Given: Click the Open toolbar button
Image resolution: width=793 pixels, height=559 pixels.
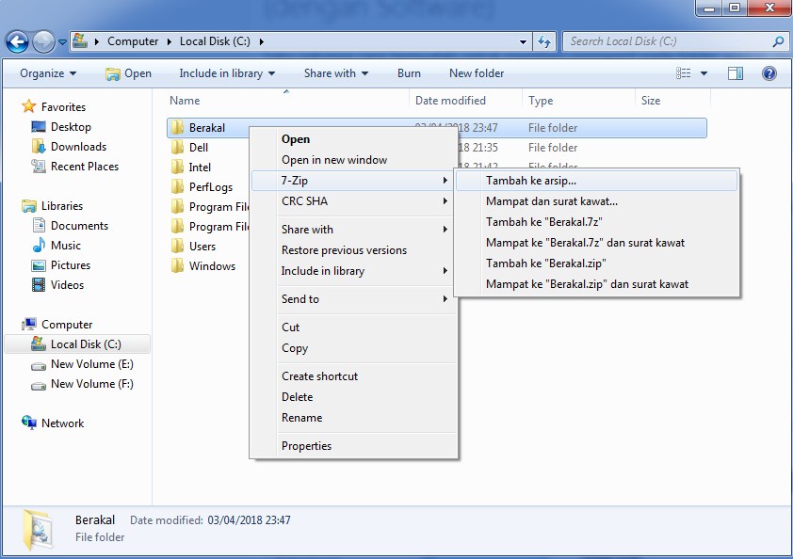Looking at the screenshot, I should click(128, 73).
